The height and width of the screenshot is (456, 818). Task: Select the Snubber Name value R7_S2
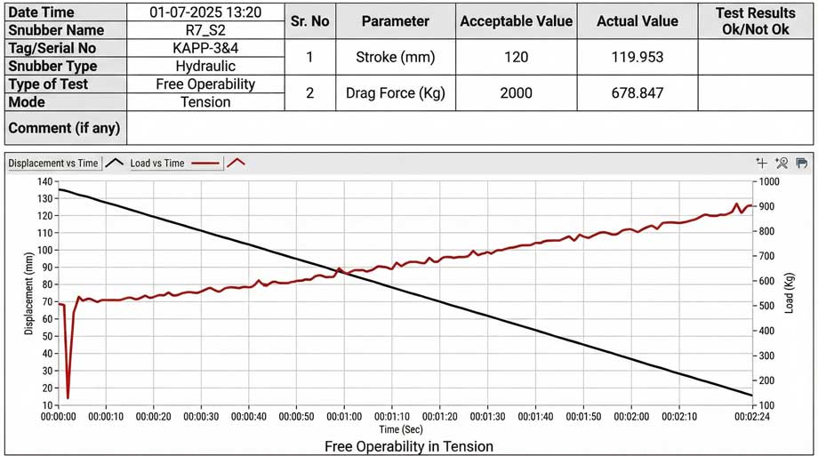point(205,30)
